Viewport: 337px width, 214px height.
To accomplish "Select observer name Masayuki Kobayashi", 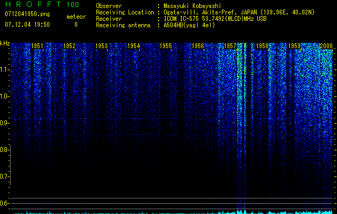I will coord(192,6).
